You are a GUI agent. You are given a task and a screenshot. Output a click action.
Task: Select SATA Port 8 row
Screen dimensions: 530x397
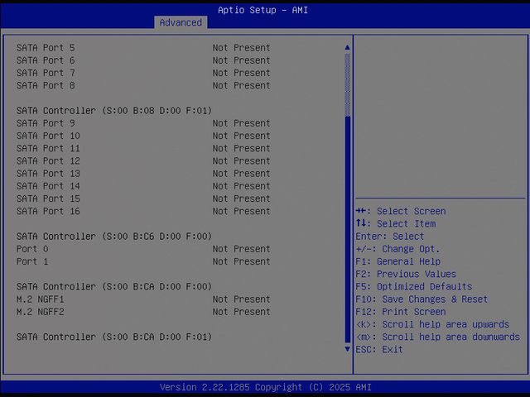click(143, 85)
